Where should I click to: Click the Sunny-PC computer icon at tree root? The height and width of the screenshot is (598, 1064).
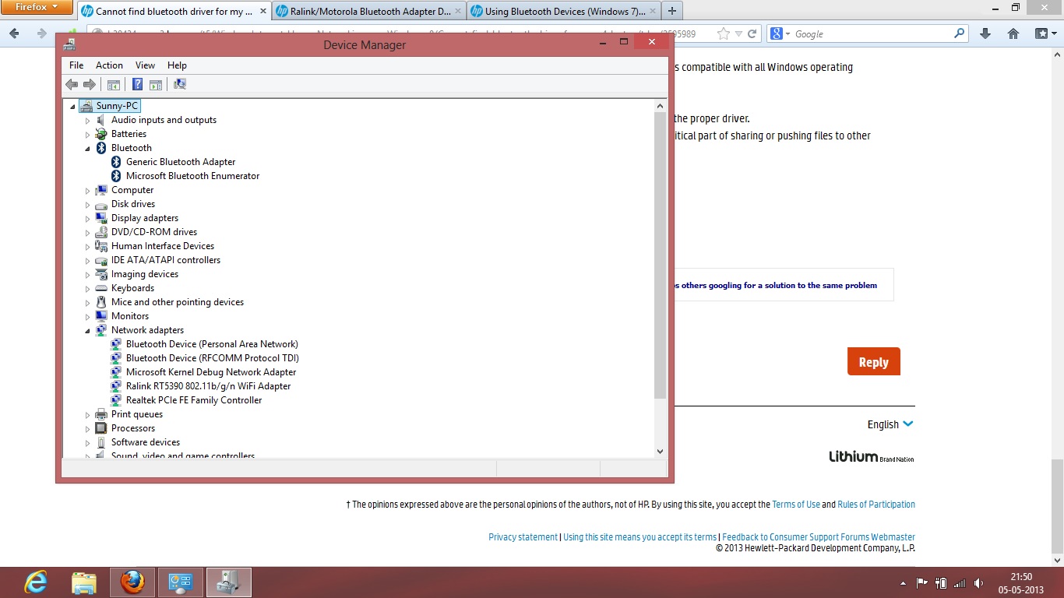pyautogui.click(x=86, y=106)
